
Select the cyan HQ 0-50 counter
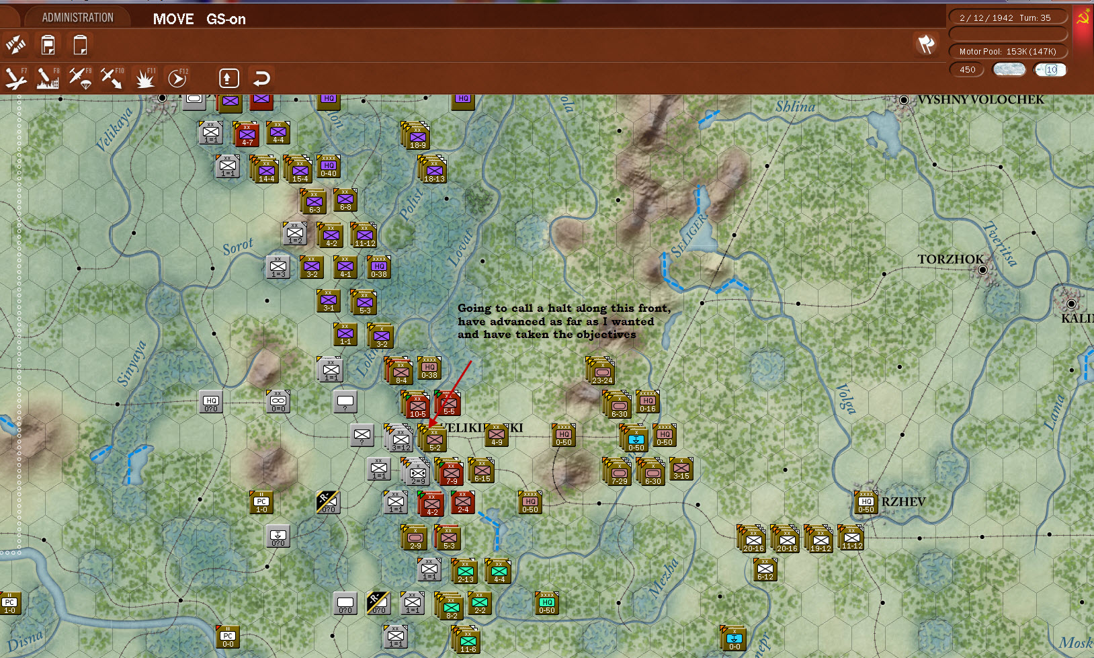point(547,604)
